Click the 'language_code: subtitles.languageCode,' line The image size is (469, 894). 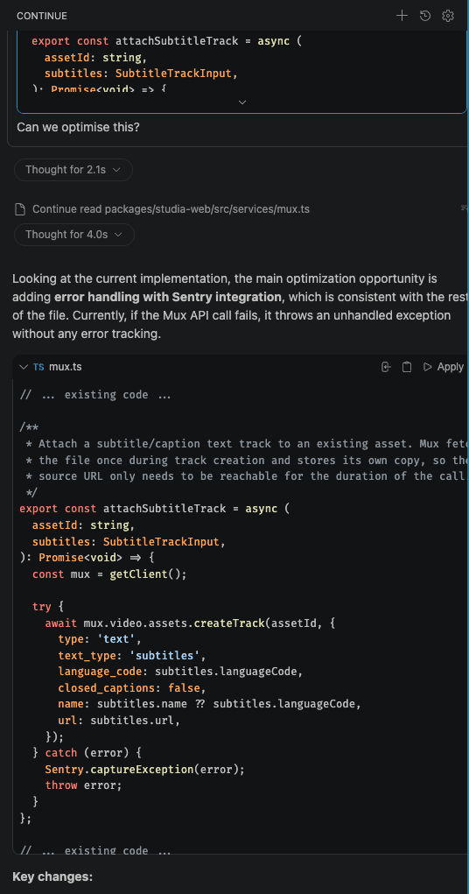tap(180, 672)
